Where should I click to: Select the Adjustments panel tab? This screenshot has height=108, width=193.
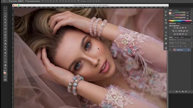pos(172,23)
